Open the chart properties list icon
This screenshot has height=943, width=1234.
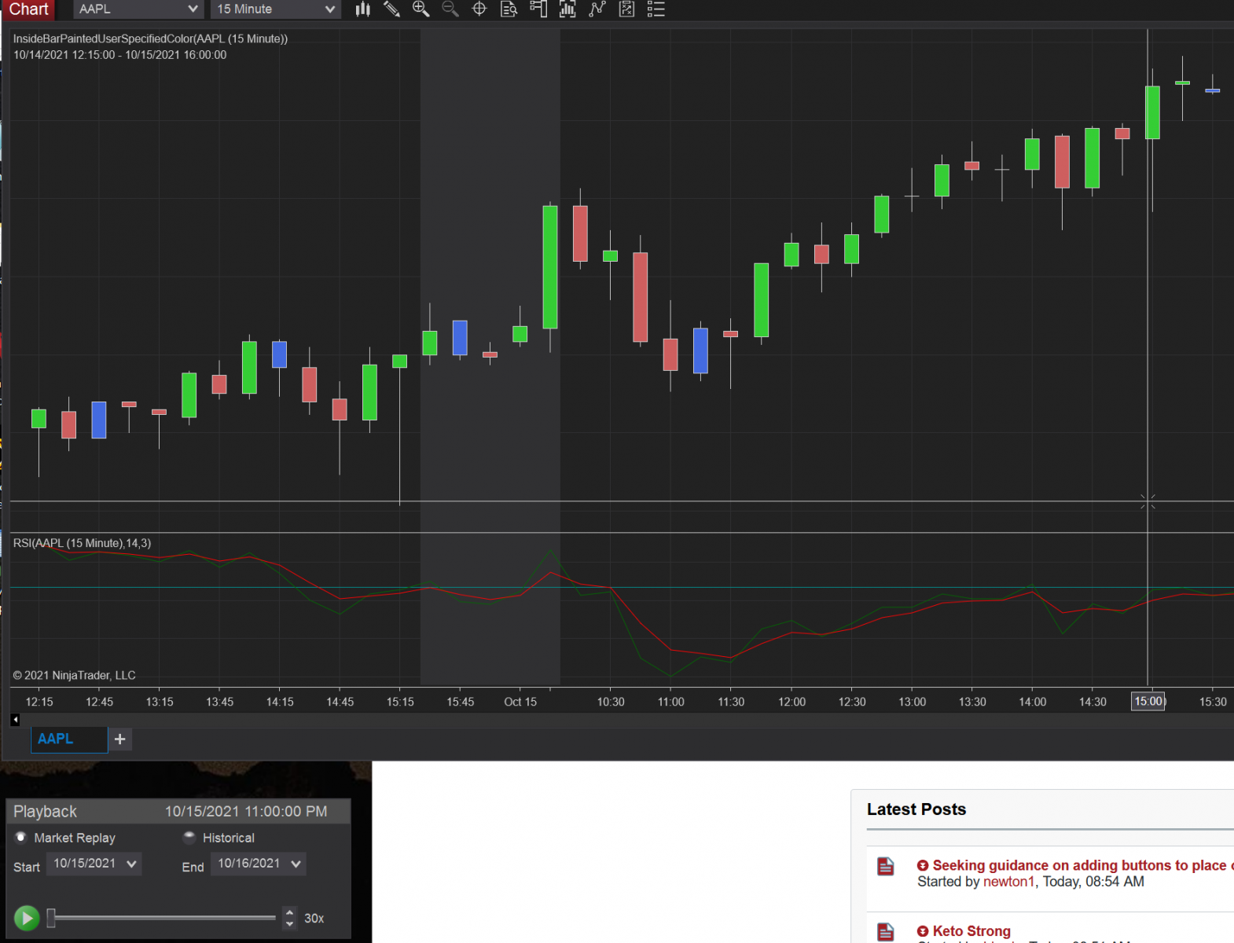(656, 9)
